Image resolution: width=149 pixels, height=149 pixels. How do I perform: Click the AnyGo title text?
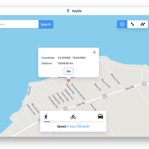[x=77, y=11]
